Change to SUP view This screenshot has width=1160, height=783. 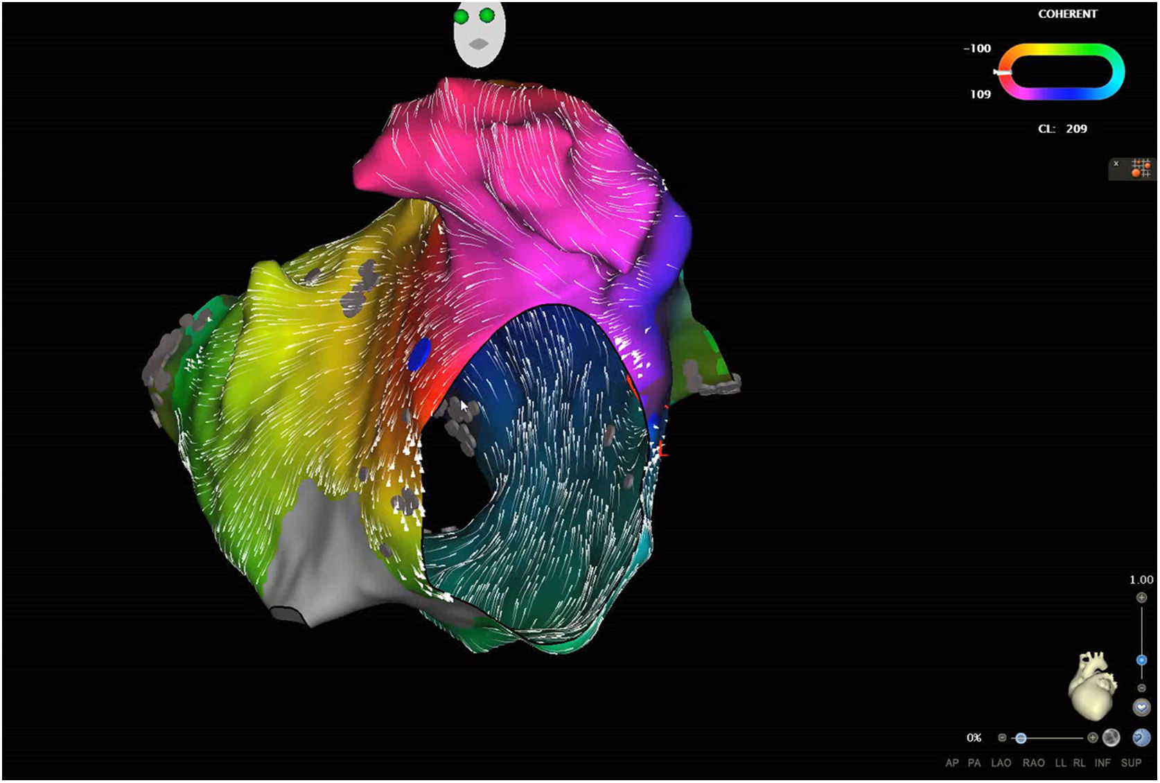[1131, 763]
